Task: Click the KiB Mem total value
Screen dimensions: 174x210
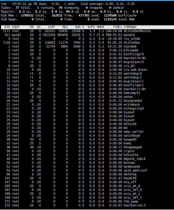Action: point(27,15)
